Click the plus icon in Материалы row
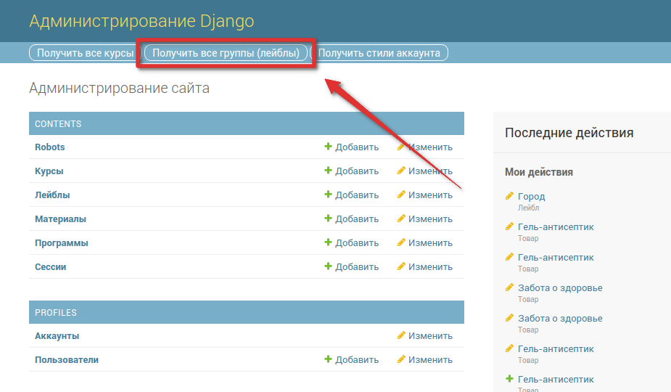The width and height of the screenshot is (671, 392). point(328,219)
